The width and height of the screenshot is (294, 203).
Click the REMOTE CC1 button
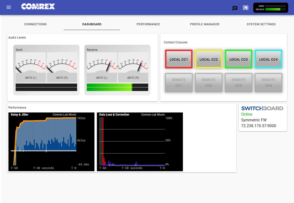(x=178, y=83)
